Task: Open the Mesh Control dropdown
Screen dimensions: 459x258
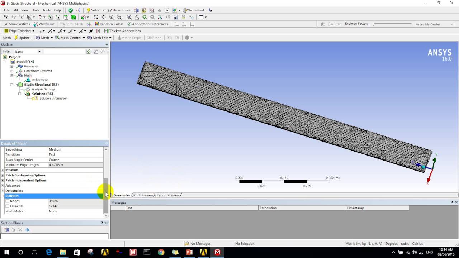Action: coord(70,38)
